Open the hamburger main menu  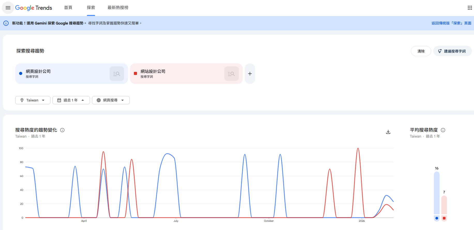pyautogui.click(x=8, y=8)
